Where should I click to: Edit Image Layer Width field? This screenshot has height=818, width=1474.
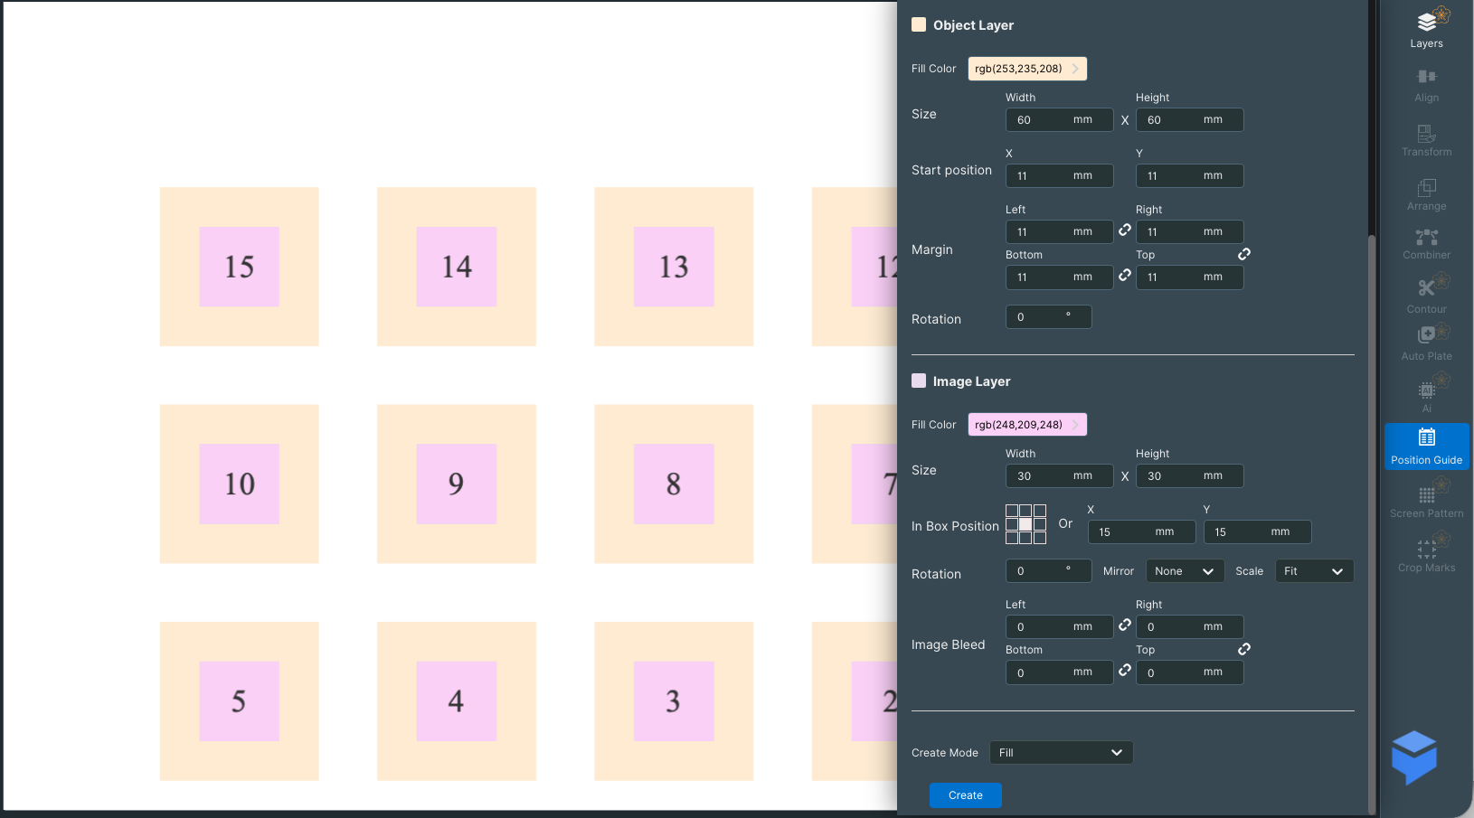(1059, 476)
